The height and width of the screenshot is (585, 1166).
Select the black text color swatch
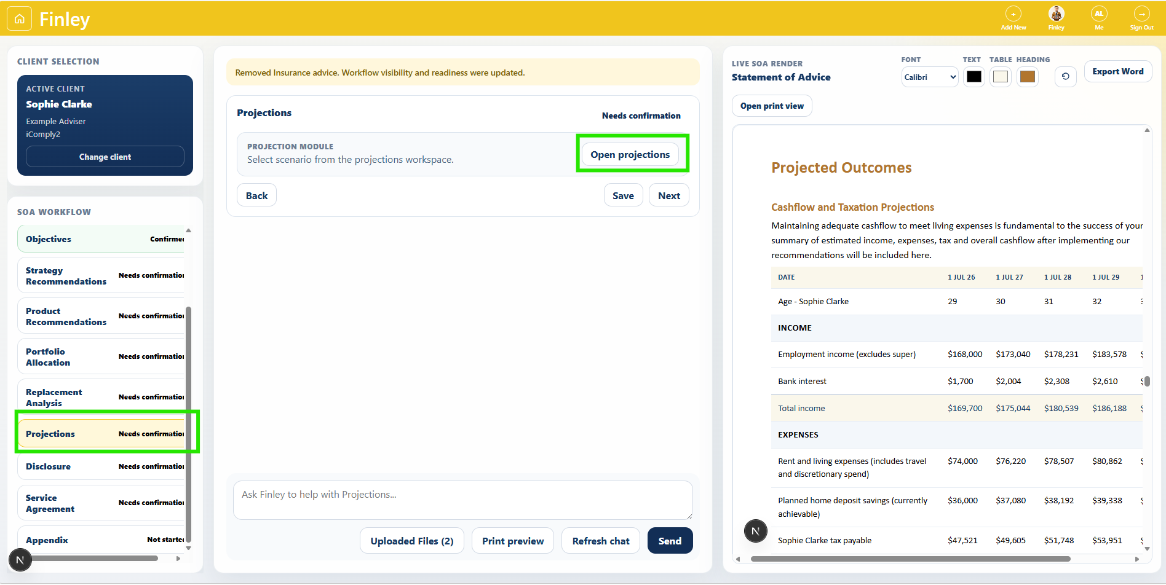[x=974, y=77]
